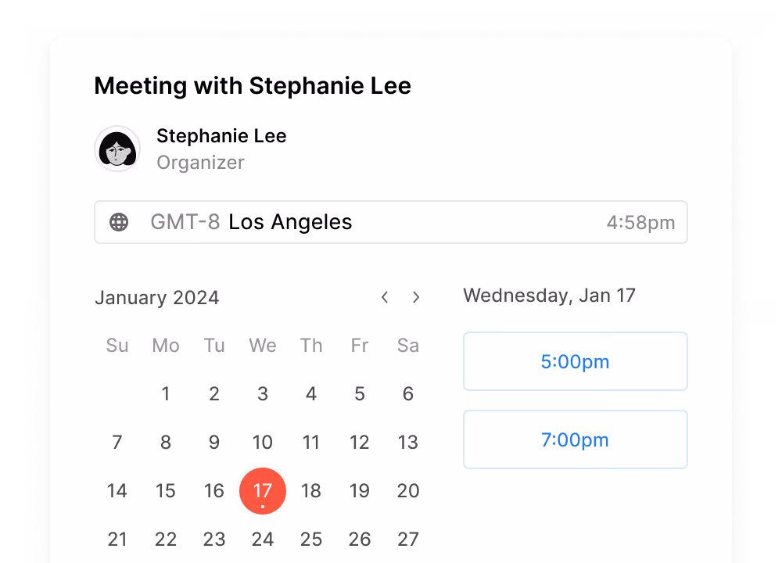Select Friday January 19

tap(360, 491)
